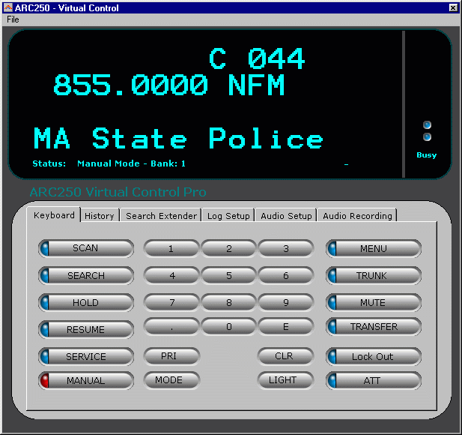Open the scanner MENU
Screen dimensions: 462x435
point(374,248)
